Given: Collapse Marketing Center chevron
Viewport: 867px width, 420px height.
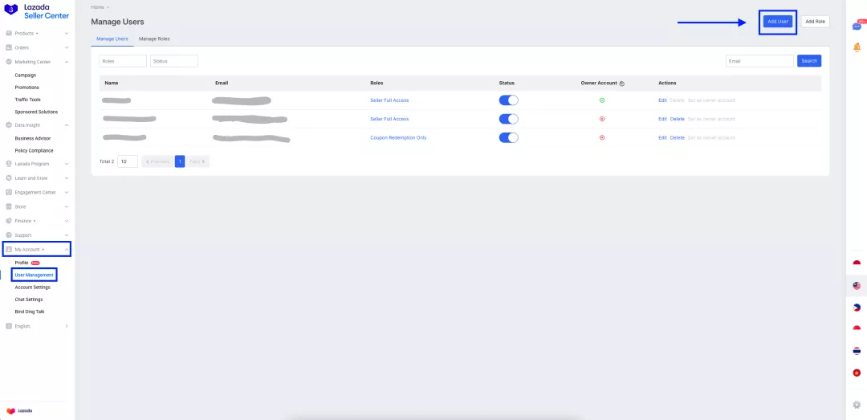Looking at the screenshot, I should (x=67, y=62).
